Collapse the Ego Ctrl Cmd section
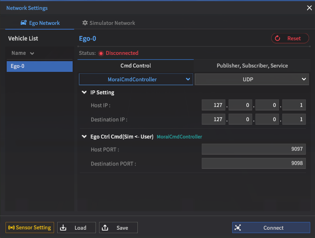Screen dimensions: 315x238 click(x=84, y=137)
